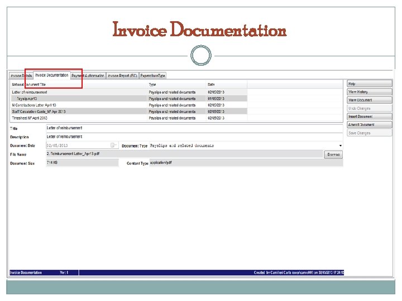Select the NI Contributions Letter April 13 row
Viewport: 402px width, 301px height.
129,105
